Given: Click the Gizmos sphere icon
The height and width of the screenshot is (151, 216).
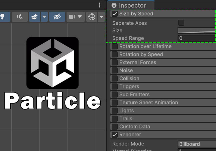Looking at the screenshot, I should click(x=91, y=17).
